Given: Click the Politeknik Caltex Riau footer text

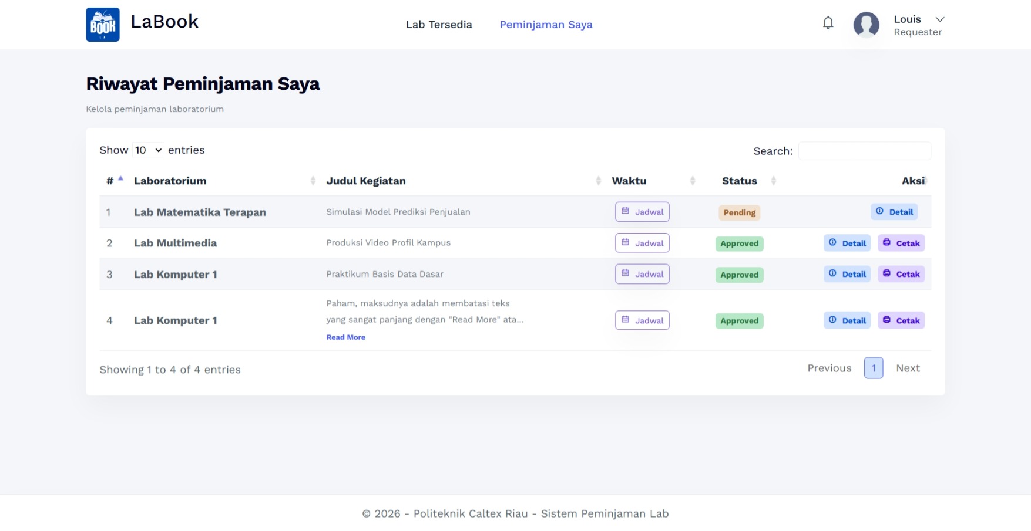Looking at the screenshot, I should tap(515, 513).
